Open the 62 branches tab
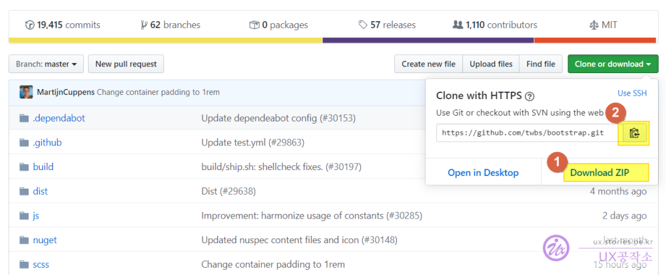 [x=170, y=25]
